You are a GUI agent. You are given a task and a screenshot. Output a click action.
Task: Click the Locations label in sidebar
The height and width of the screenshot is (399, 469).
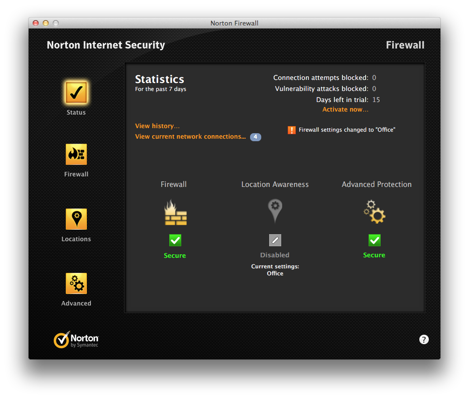click(x=76, y=239)
